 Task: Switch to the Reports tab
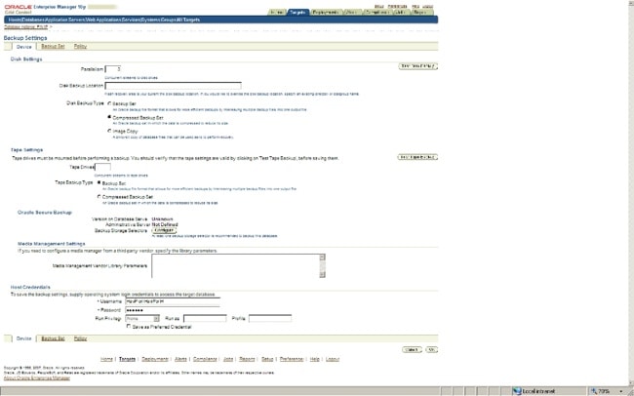tap(422, 12)
